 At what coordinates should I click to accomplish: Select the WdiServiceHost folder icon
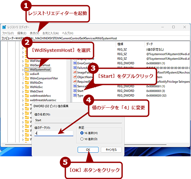click(27, 65)
